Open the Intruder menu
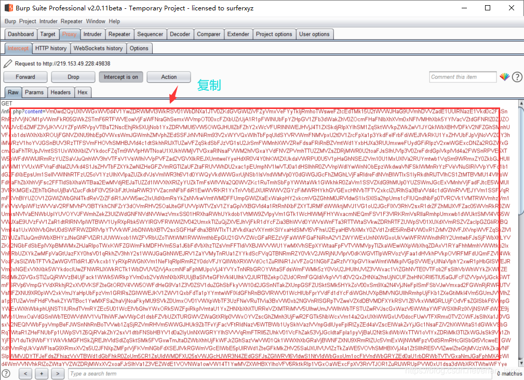Screen dimensions: 524x380 tap(48, 21)
